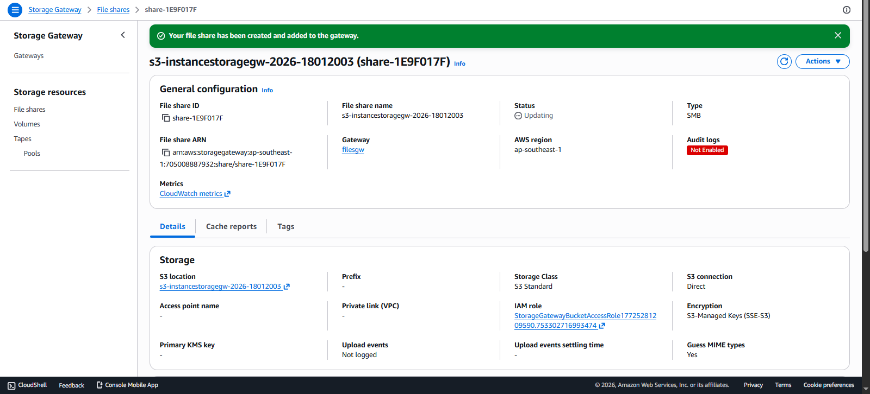Open the Privacy footer link
This screenshot has width=870, height=394.
753,385
